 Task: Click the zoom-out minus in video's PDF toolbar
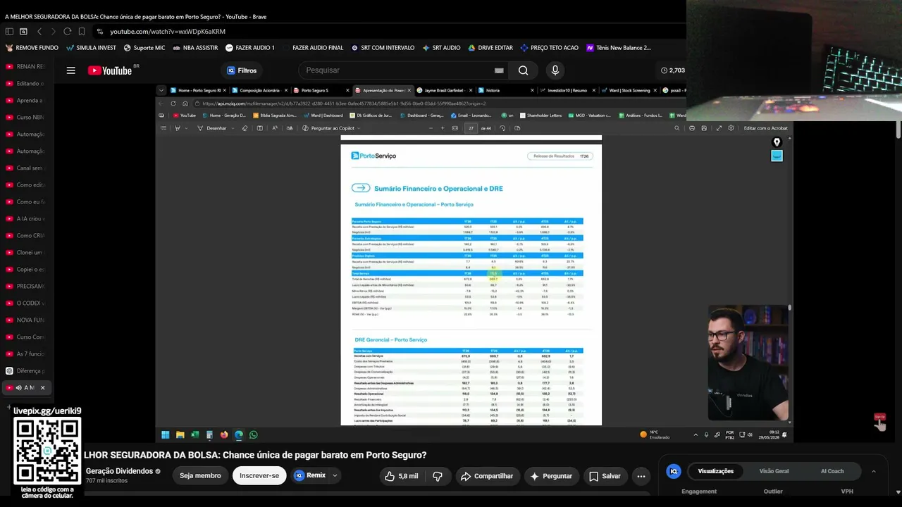[431, 128]
